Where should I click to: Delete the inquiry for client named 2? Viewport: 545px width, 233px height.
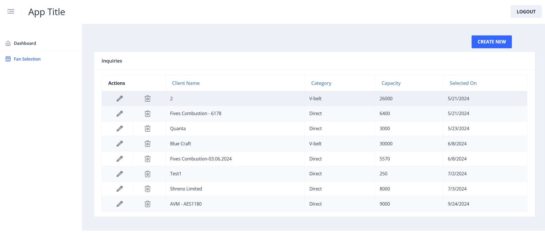(x=147, y=99)
